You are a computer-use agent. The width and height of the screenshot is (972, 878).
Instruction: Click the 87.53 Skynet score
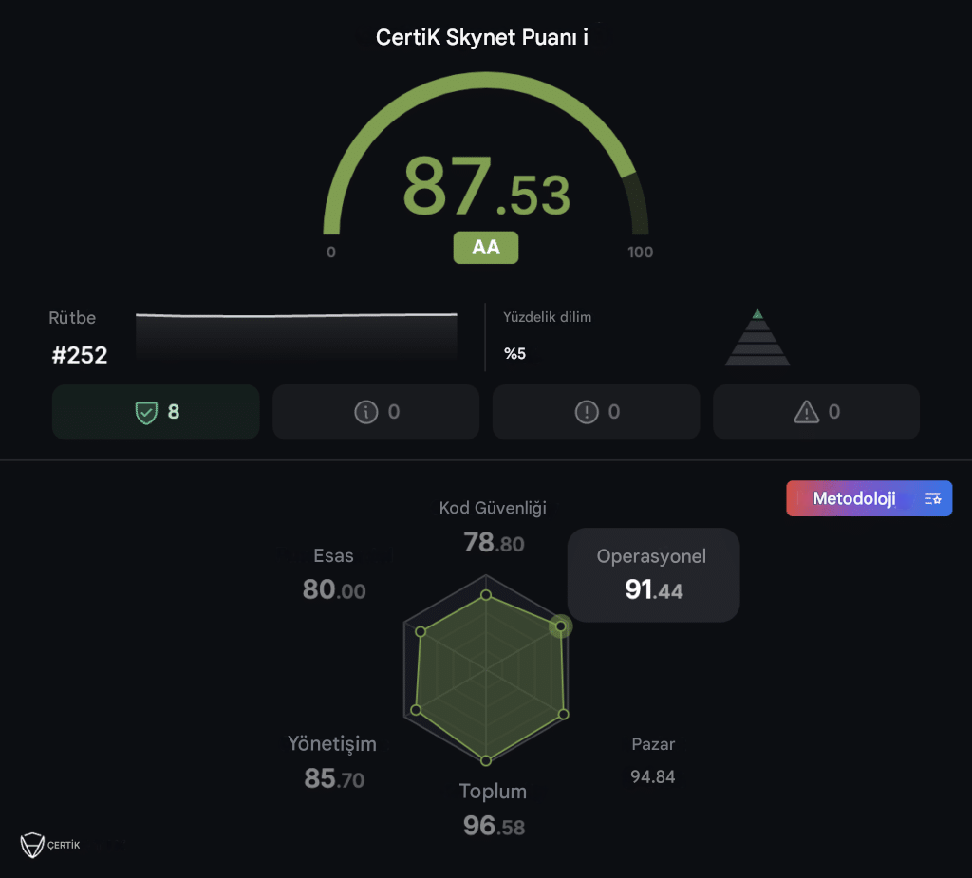point(487,187)
